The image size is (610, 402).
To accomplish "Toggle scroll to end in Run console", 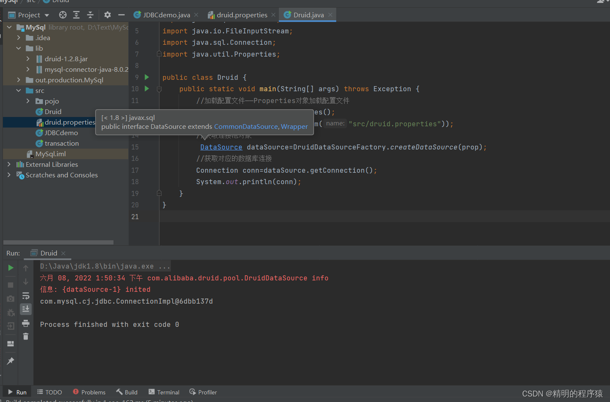I will (26, 309).
